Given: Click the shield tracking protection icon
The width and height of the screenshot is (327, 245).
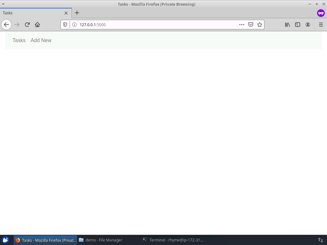Looking at the screenshot, I should click(x=65, y=24).
